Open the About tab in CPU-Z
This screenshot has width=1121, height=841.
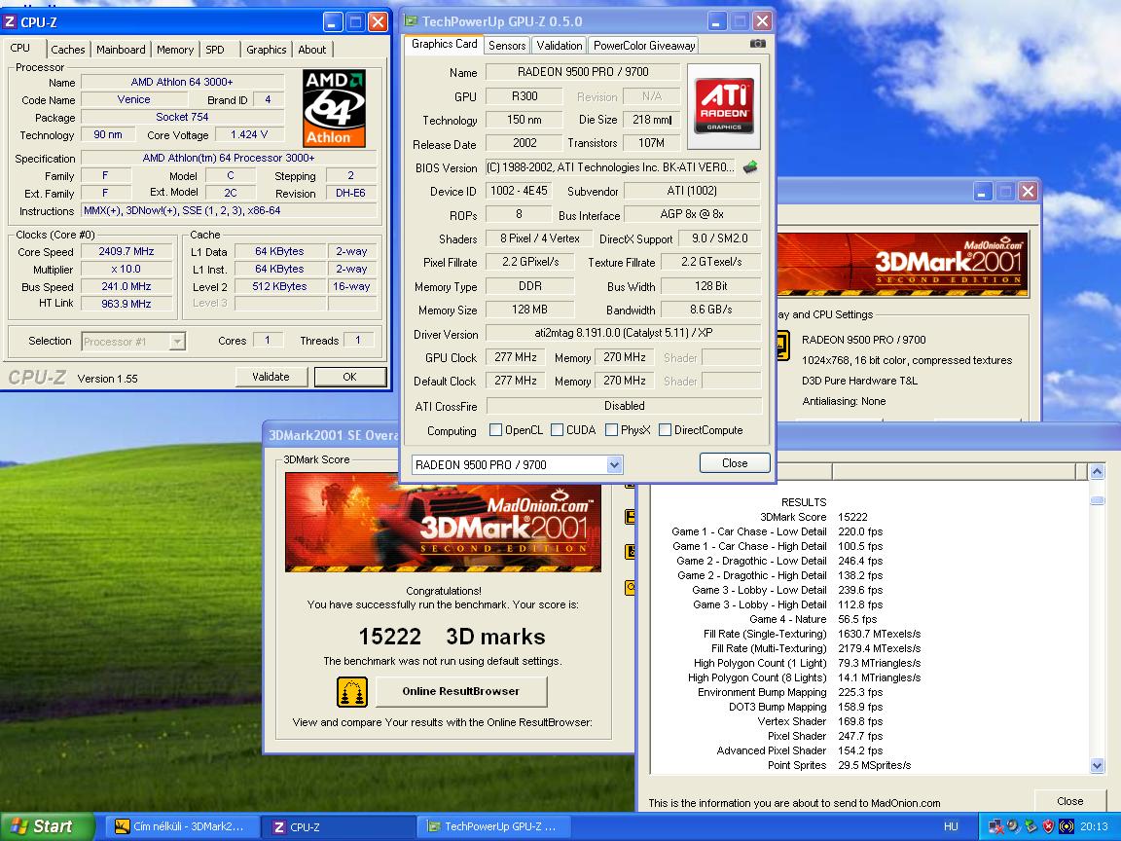311,50
